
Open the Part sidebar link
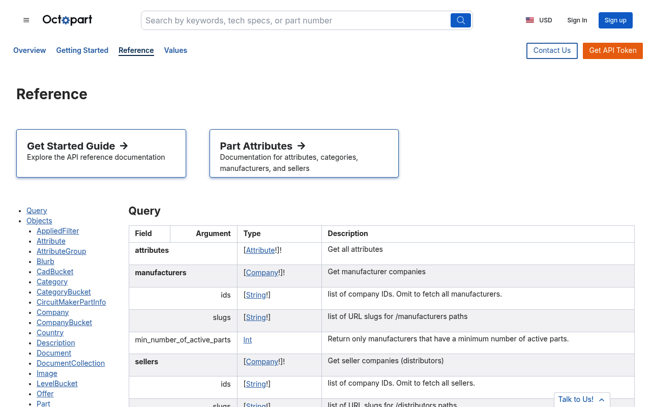(43, 403)
